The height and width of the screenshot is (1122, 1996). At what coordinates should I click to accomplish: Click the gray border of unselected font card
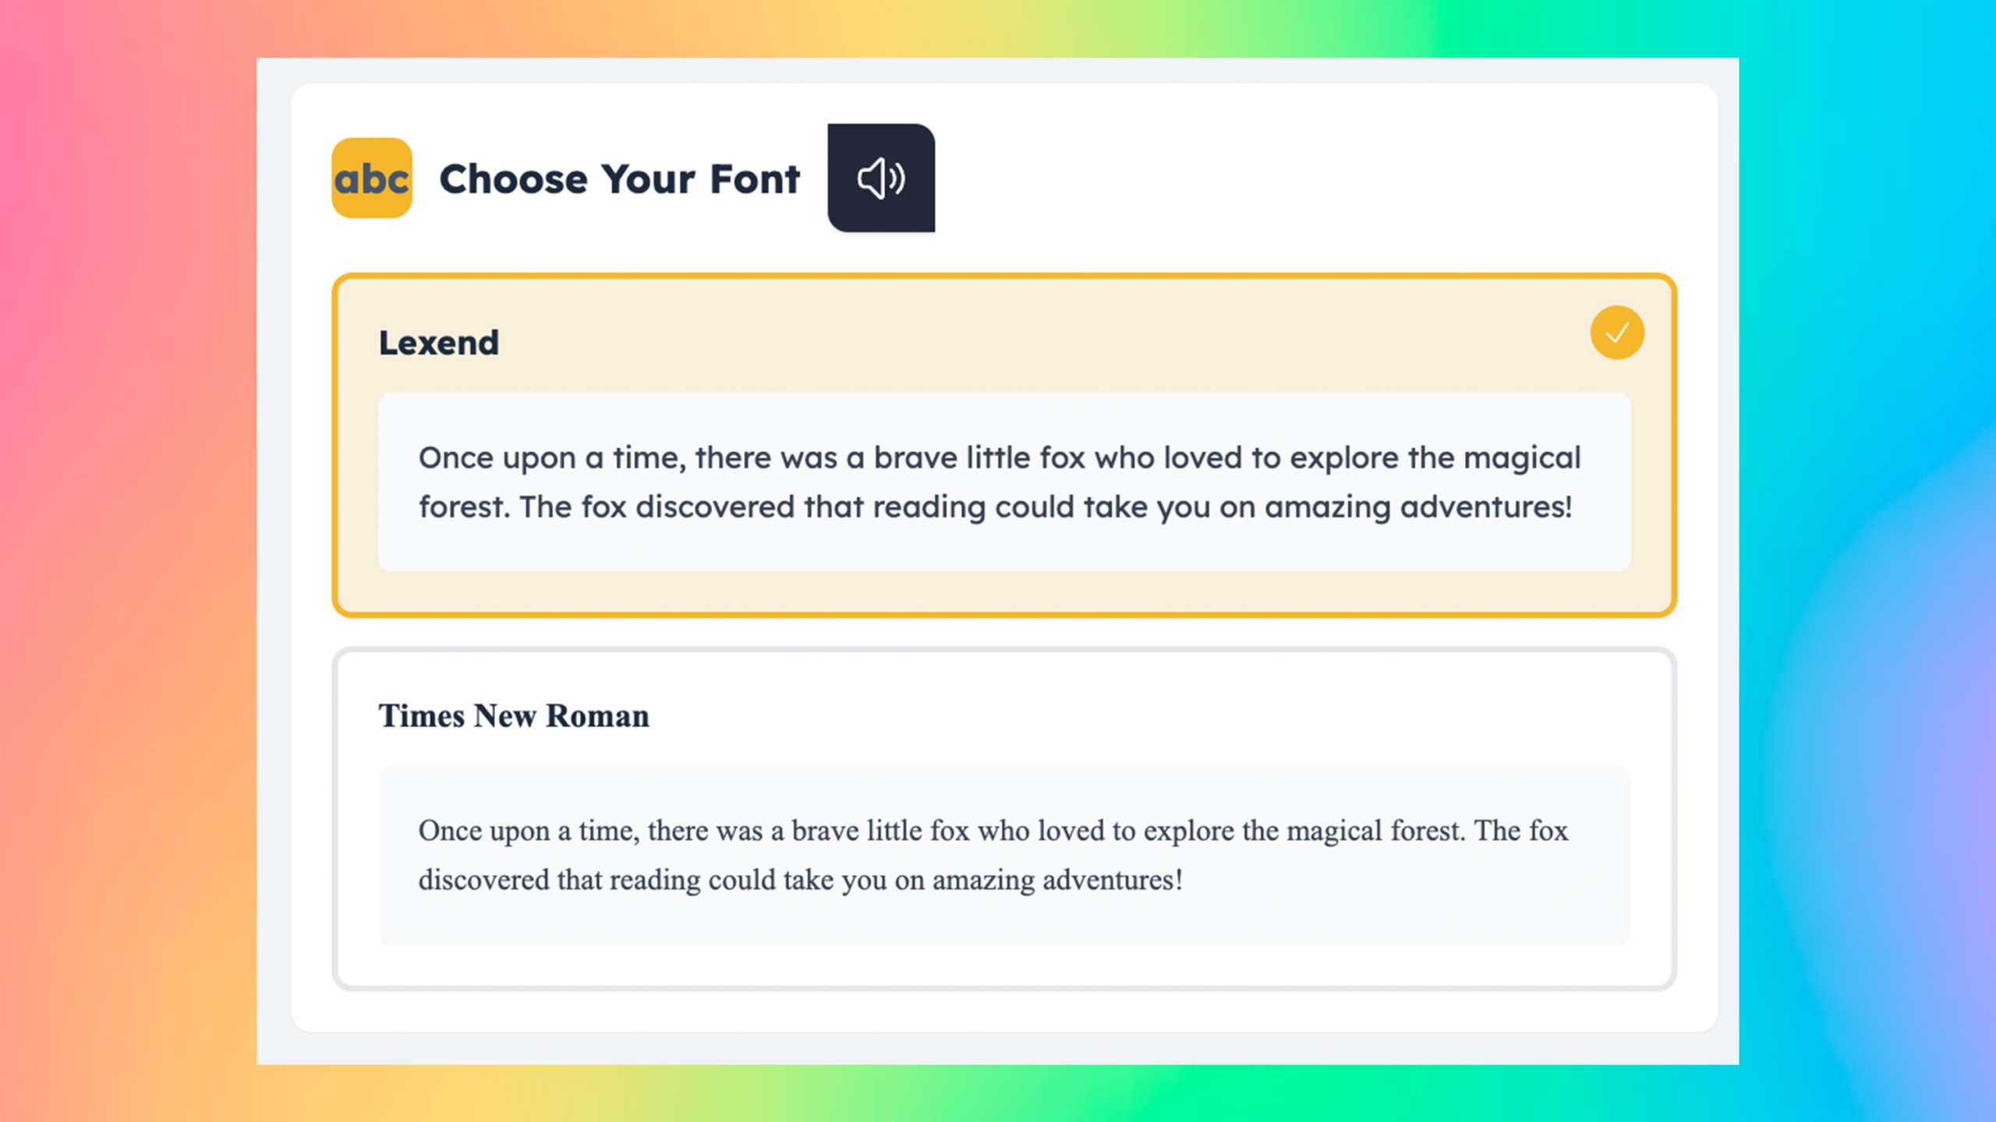(1004, 649)
